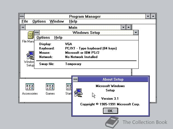Click the 'Accessories' group label
The height and width of the screenshot is (129, 173).
[30, 94]
